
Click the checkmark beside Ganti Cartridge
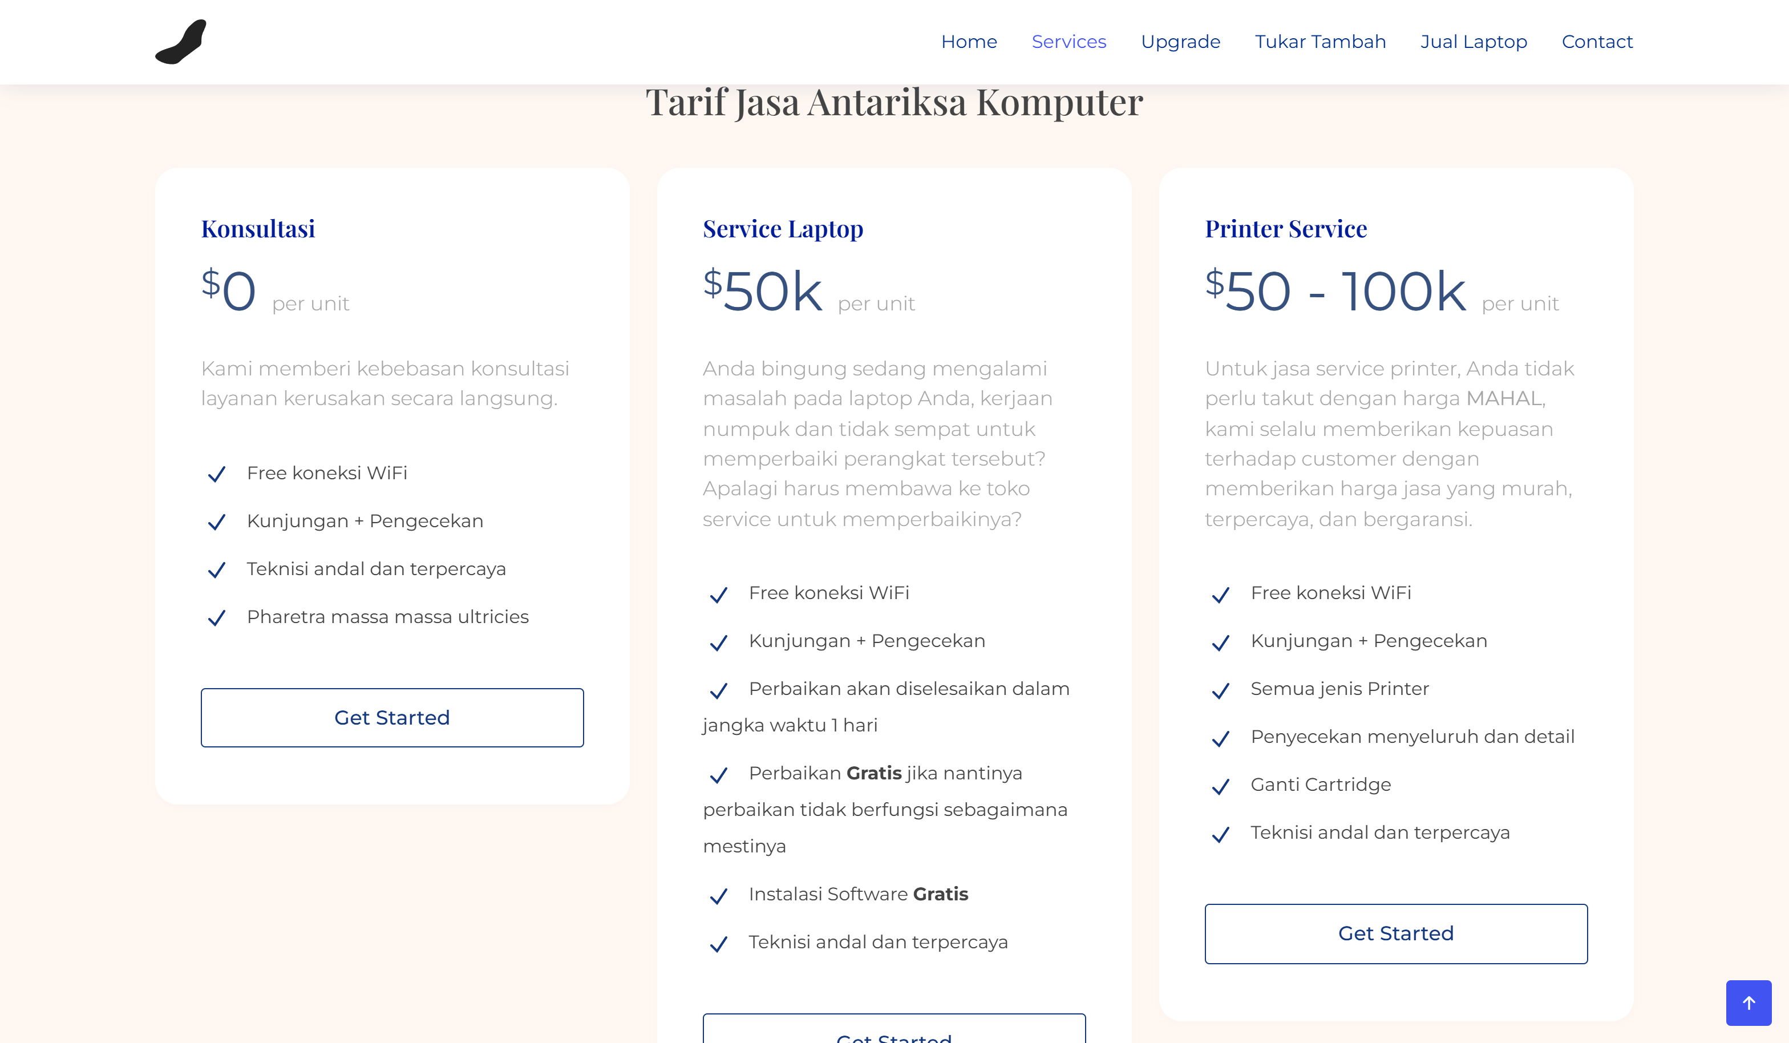click(x=1220, y=786)
